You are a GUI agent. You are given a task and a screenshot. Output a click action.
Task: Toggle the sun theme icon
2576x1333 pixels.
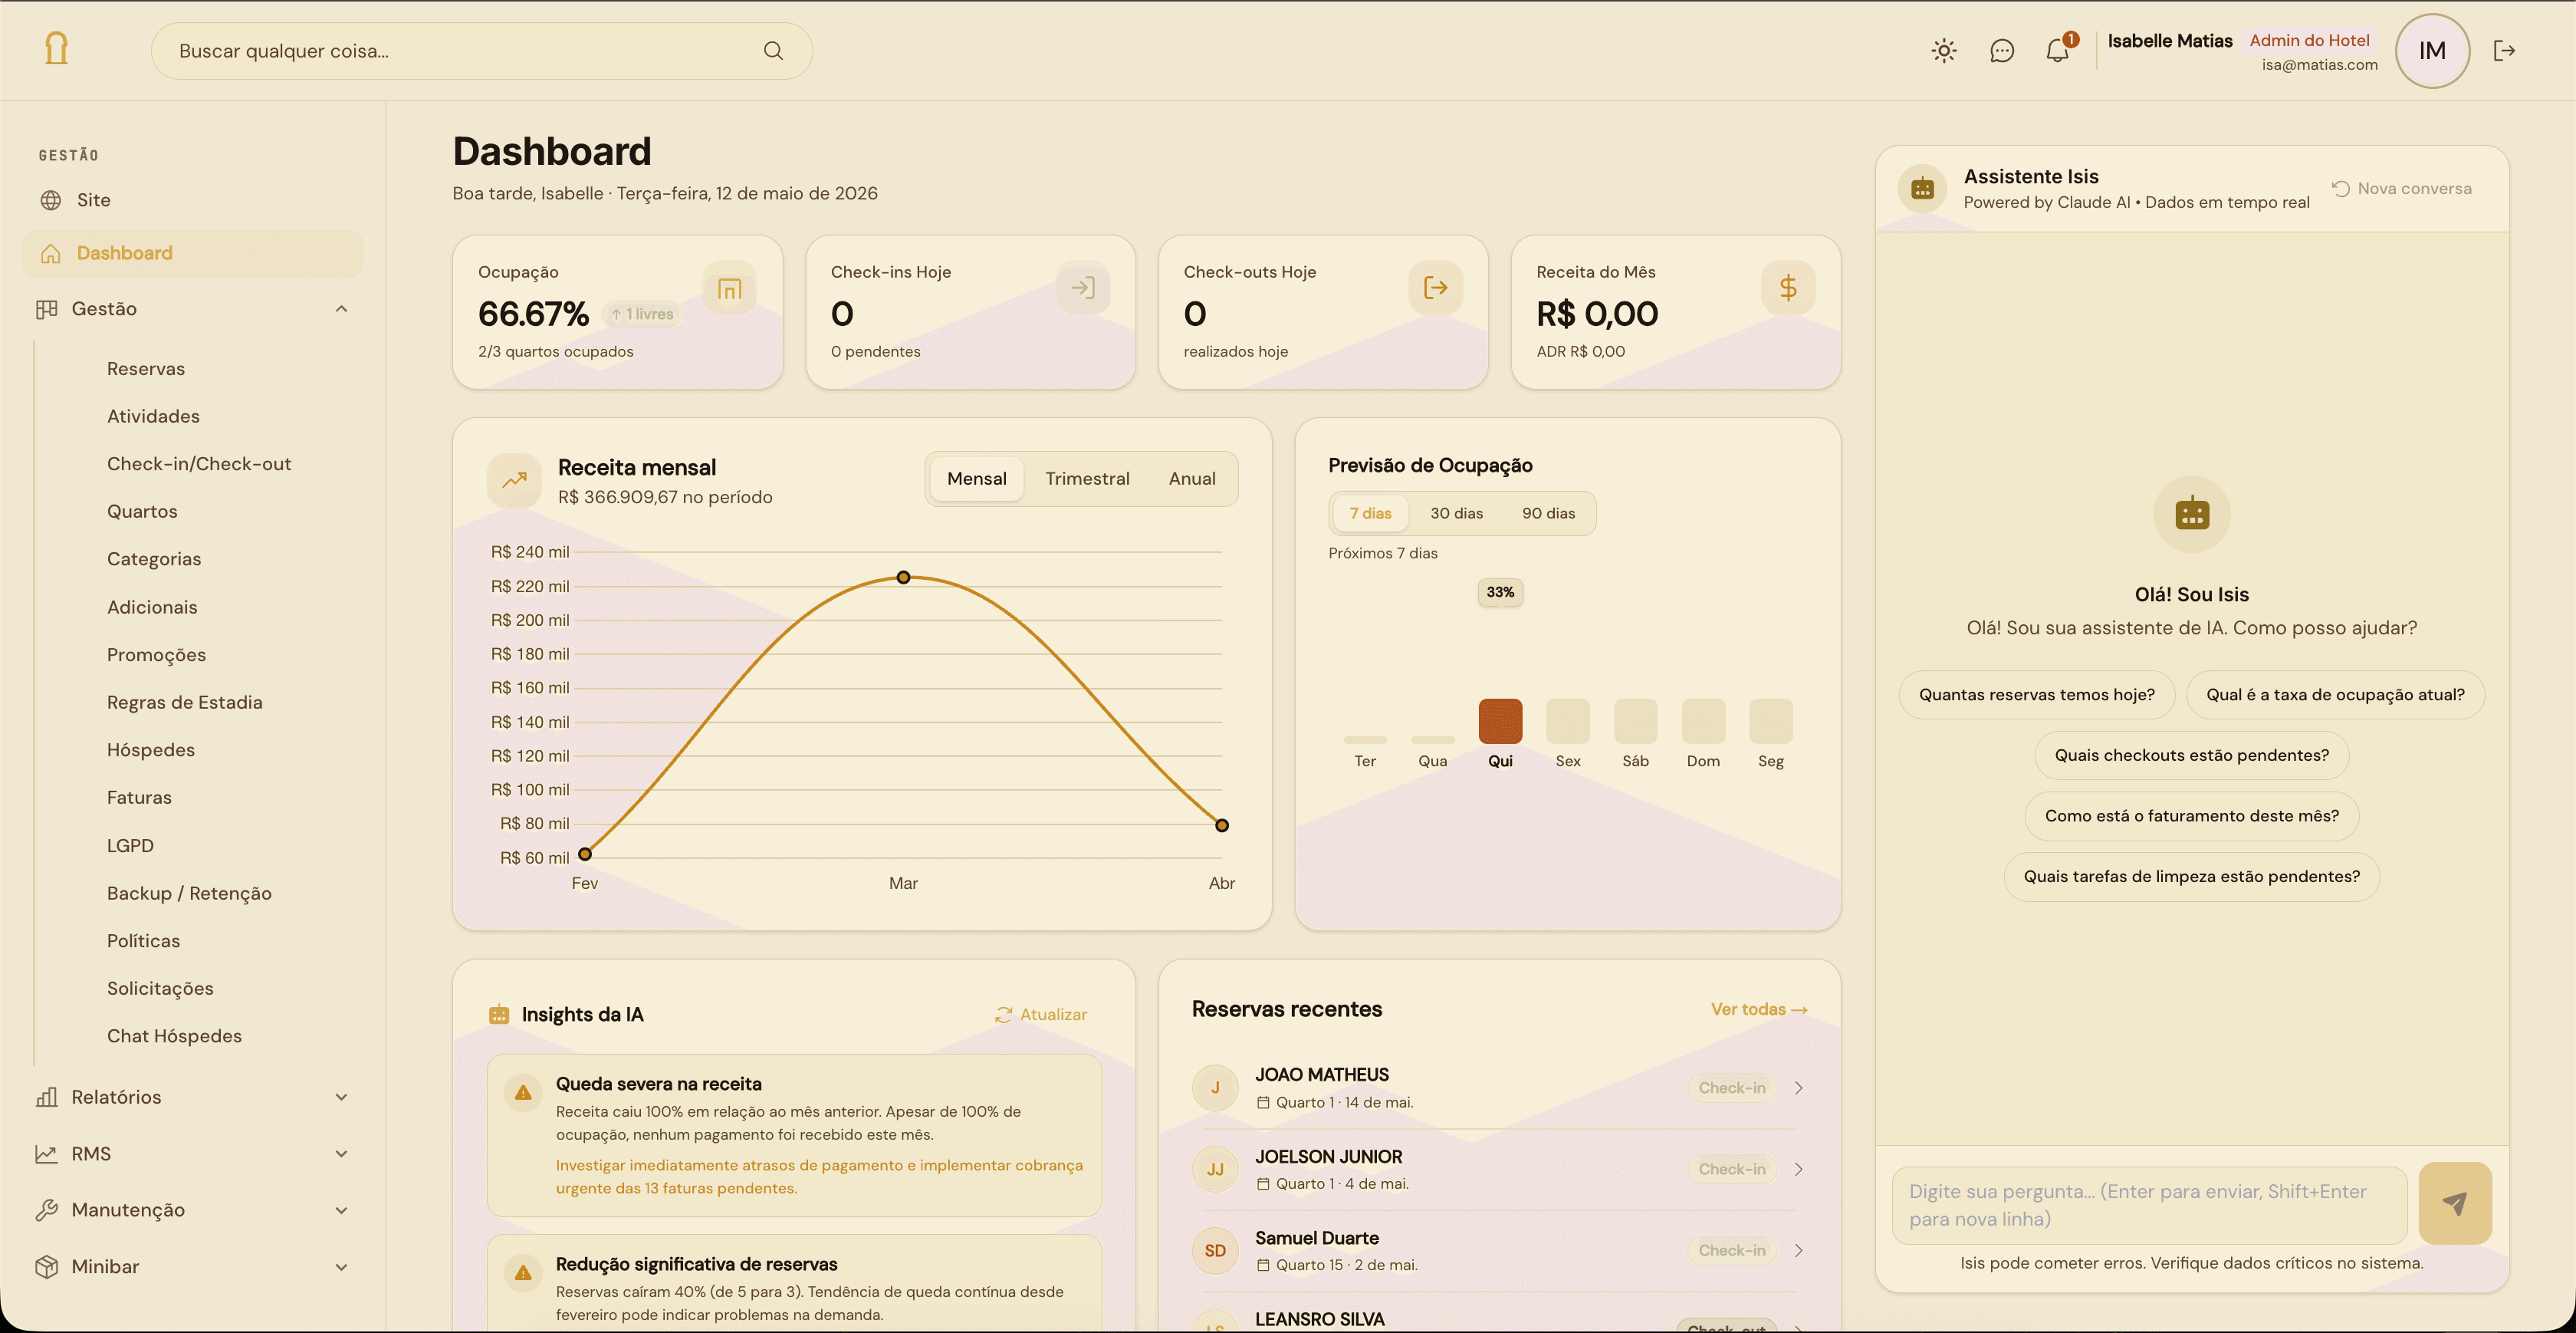pos(1944,51)
